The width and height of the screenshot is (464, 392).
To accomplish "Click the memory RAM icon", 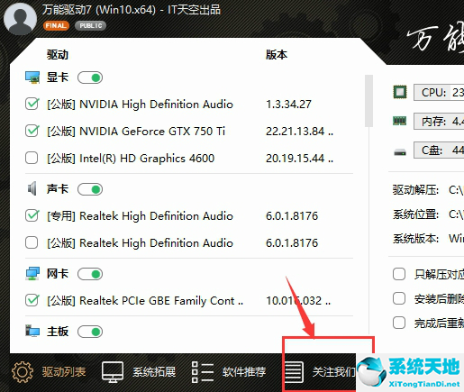I will tap(400, 121).
